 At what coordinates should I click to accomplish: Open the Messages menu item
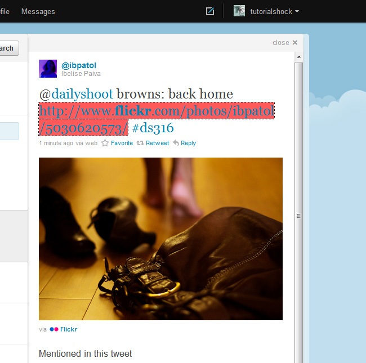[x=38, y=11]
